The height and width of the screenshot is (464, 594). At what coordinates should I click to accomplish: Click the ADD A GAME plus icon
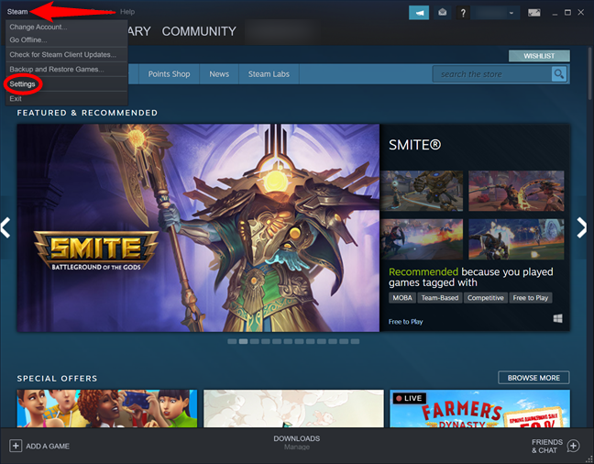tap(16, 446)
